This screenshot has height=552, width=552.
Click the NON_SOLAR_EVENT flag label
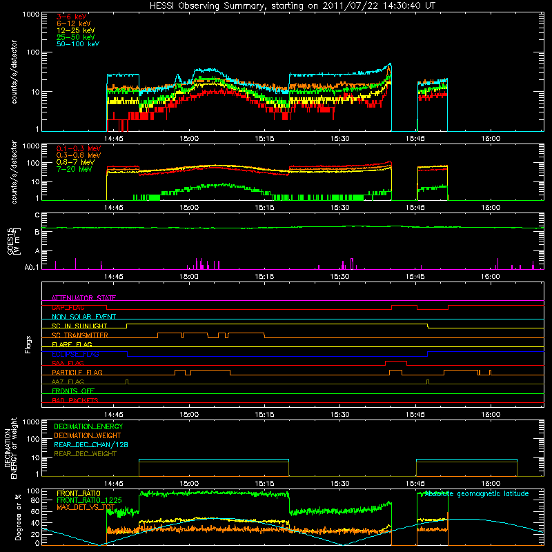83,317
